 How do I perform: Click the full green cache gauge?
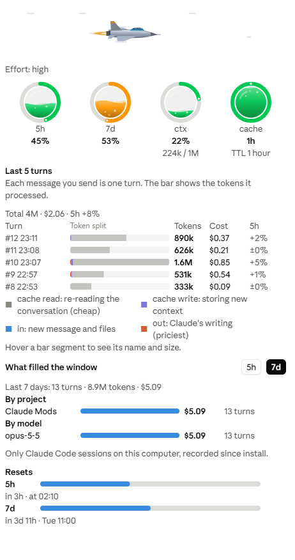click(x=251, y=102)
